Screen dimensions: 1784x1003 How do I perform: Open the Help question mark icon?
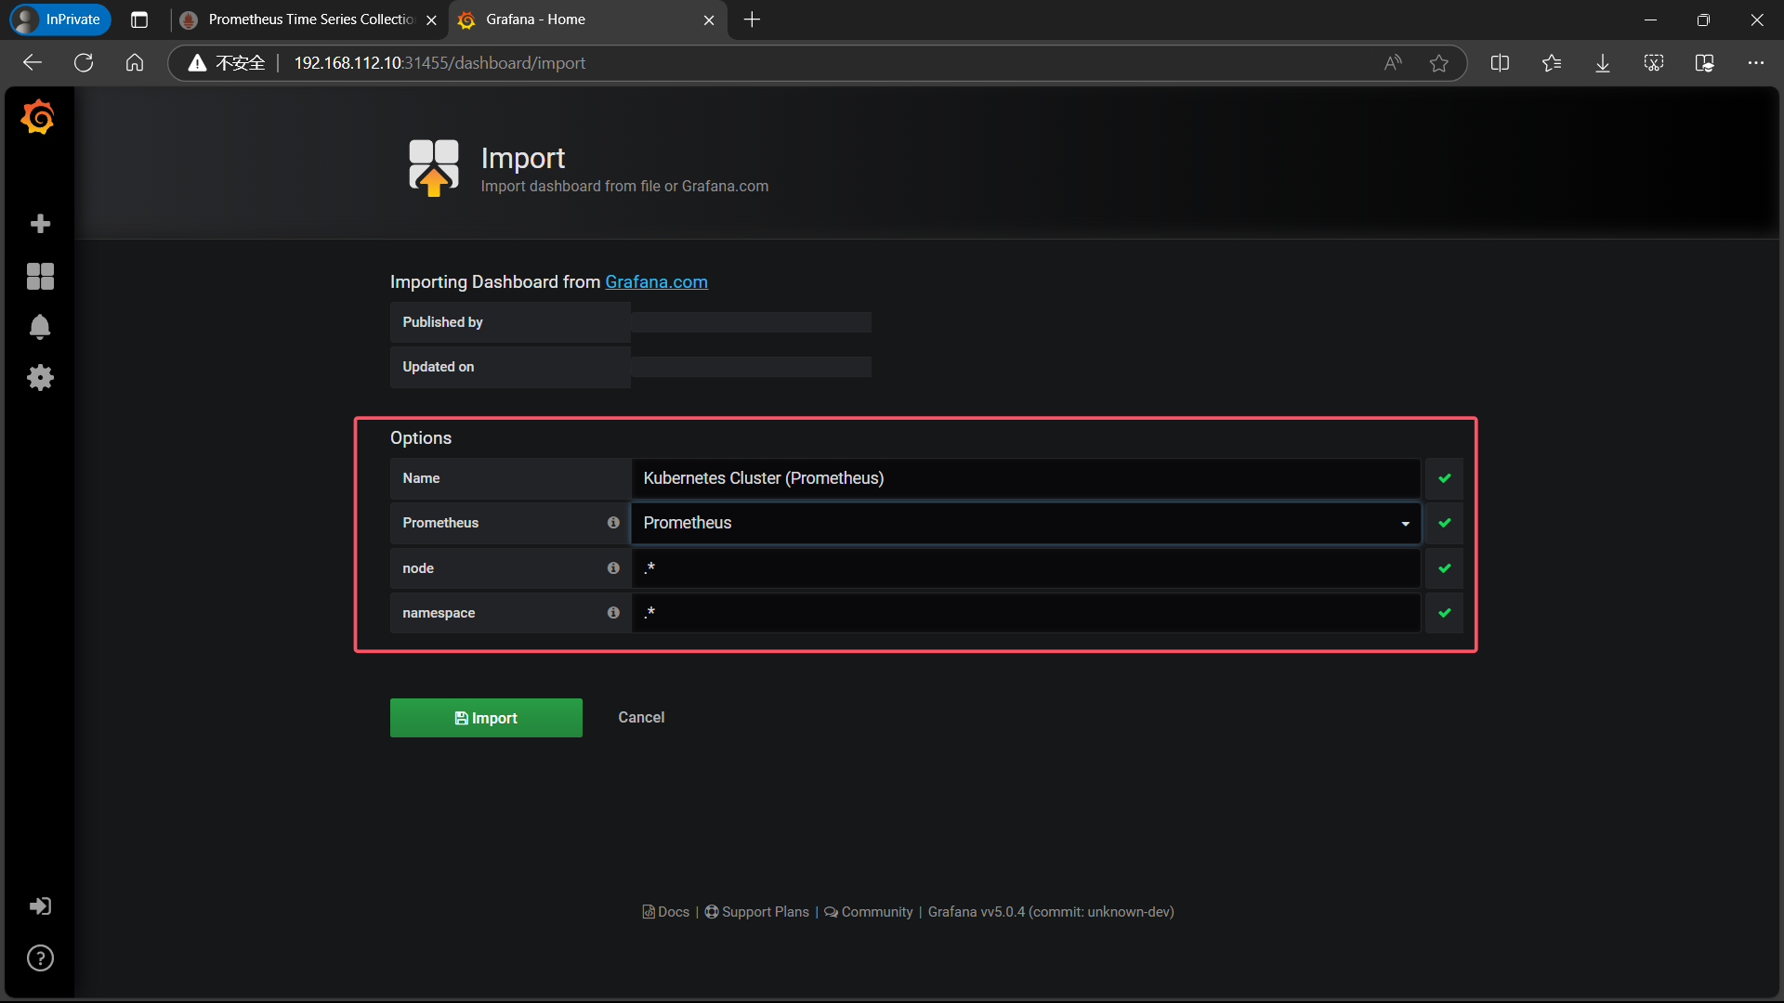(40, 957)
